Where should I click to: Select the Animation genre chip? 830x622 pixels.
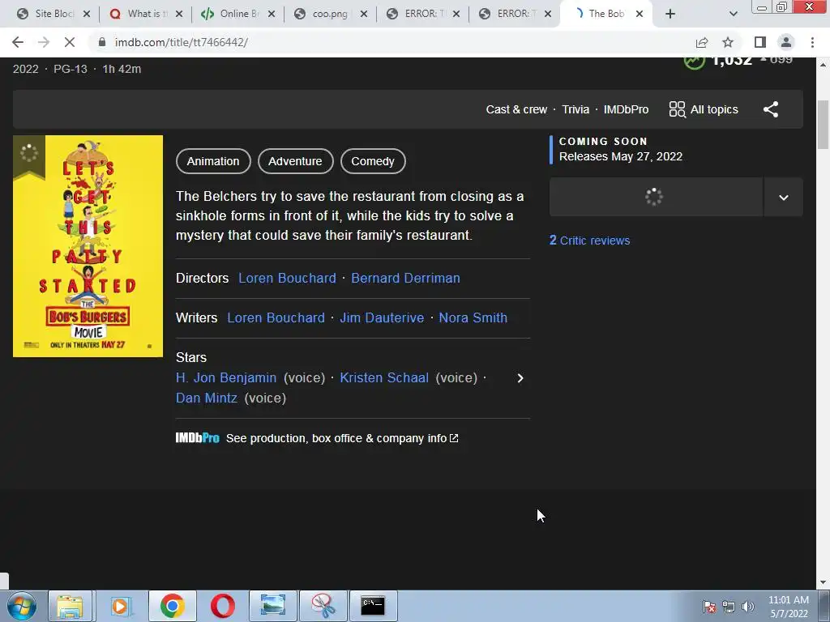213,161
